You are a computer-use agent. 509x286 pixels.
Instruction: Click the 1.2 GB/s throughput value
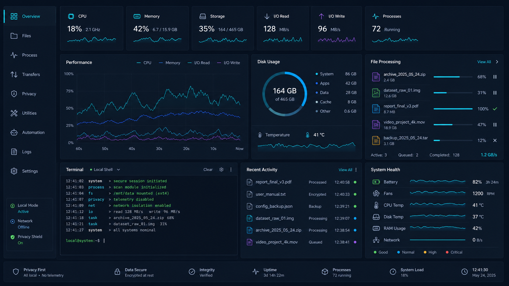coord(489,155)
